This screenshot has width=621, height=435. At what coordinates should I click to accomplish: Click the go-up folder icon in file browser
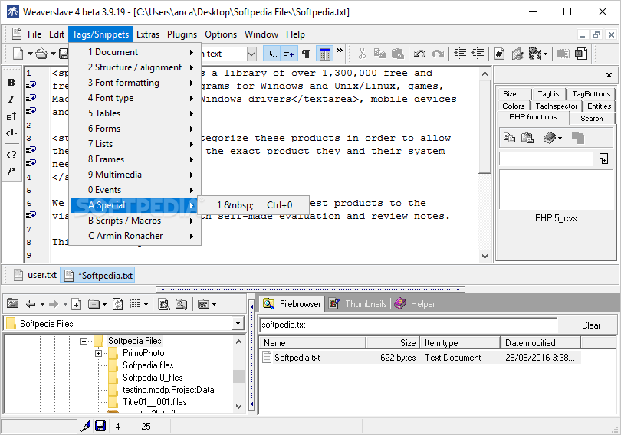[13, 304]
